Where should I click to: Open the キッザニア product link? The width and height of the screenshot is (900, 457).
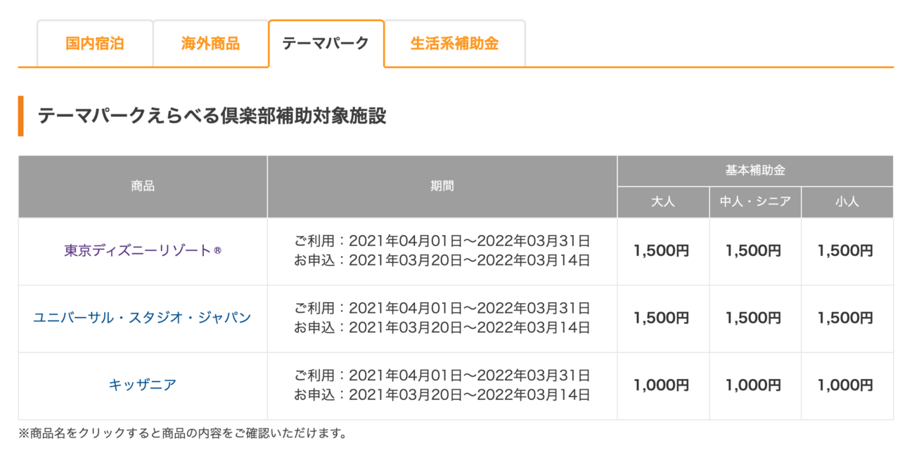(142, 385)
